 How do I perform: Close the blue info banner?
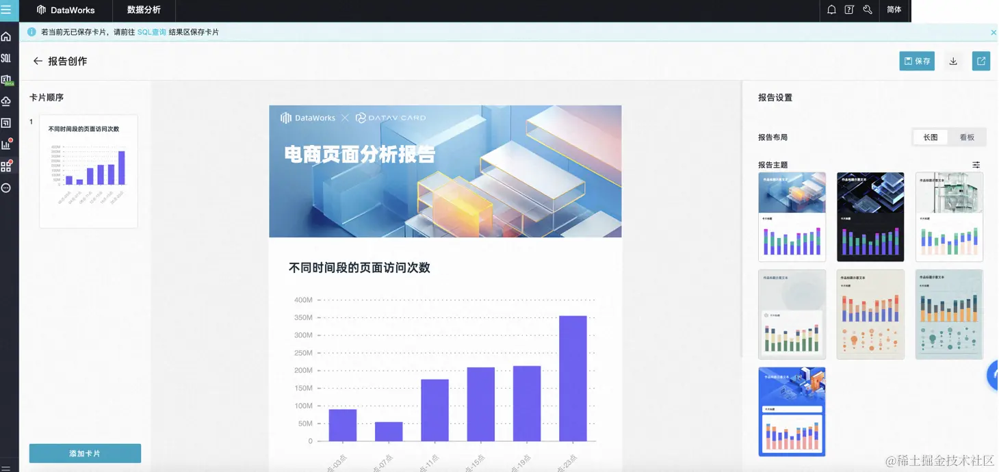(x=994, y=32)
